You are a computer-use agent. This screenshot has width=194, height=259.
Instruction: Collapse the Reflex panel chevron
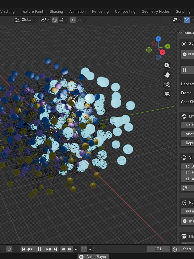click(181, 33)
